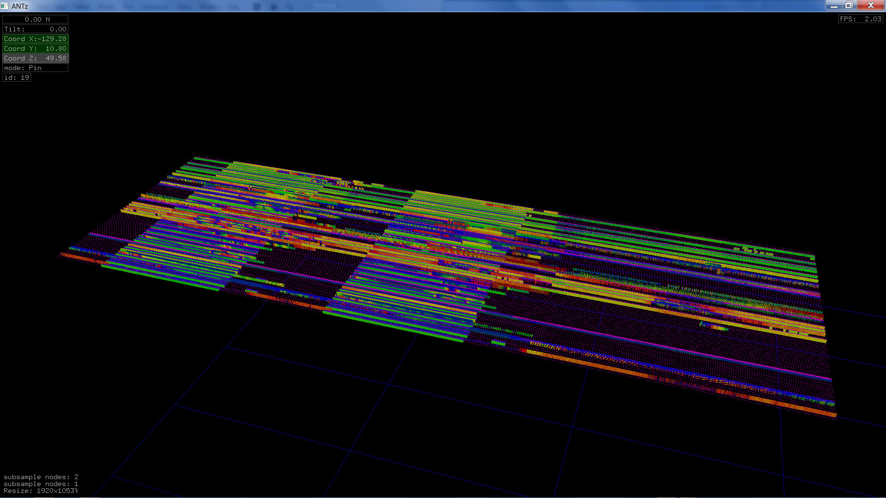Close the ANTz window
886x498 pixels.
point(871,6)
